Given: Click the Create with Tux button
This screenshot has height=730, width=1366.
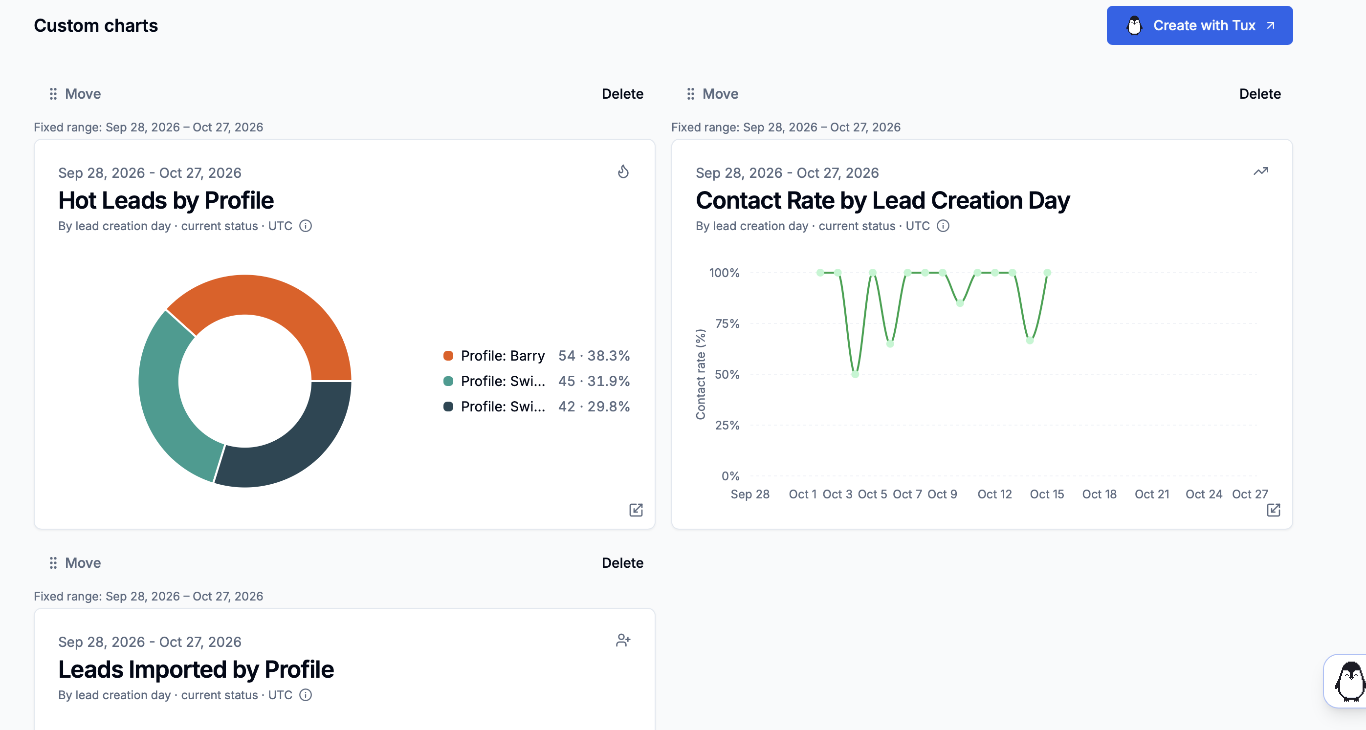Looking at the screenshot, I should pos(1199,25).
